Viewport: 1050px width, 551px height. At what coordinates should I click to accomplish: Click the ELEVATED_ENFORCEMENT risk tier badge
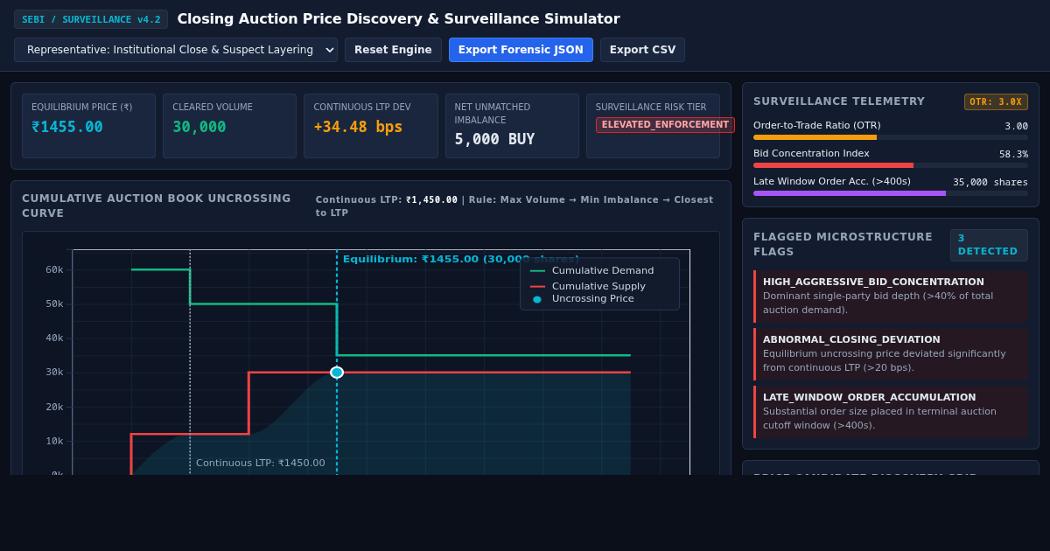[665, 125]
